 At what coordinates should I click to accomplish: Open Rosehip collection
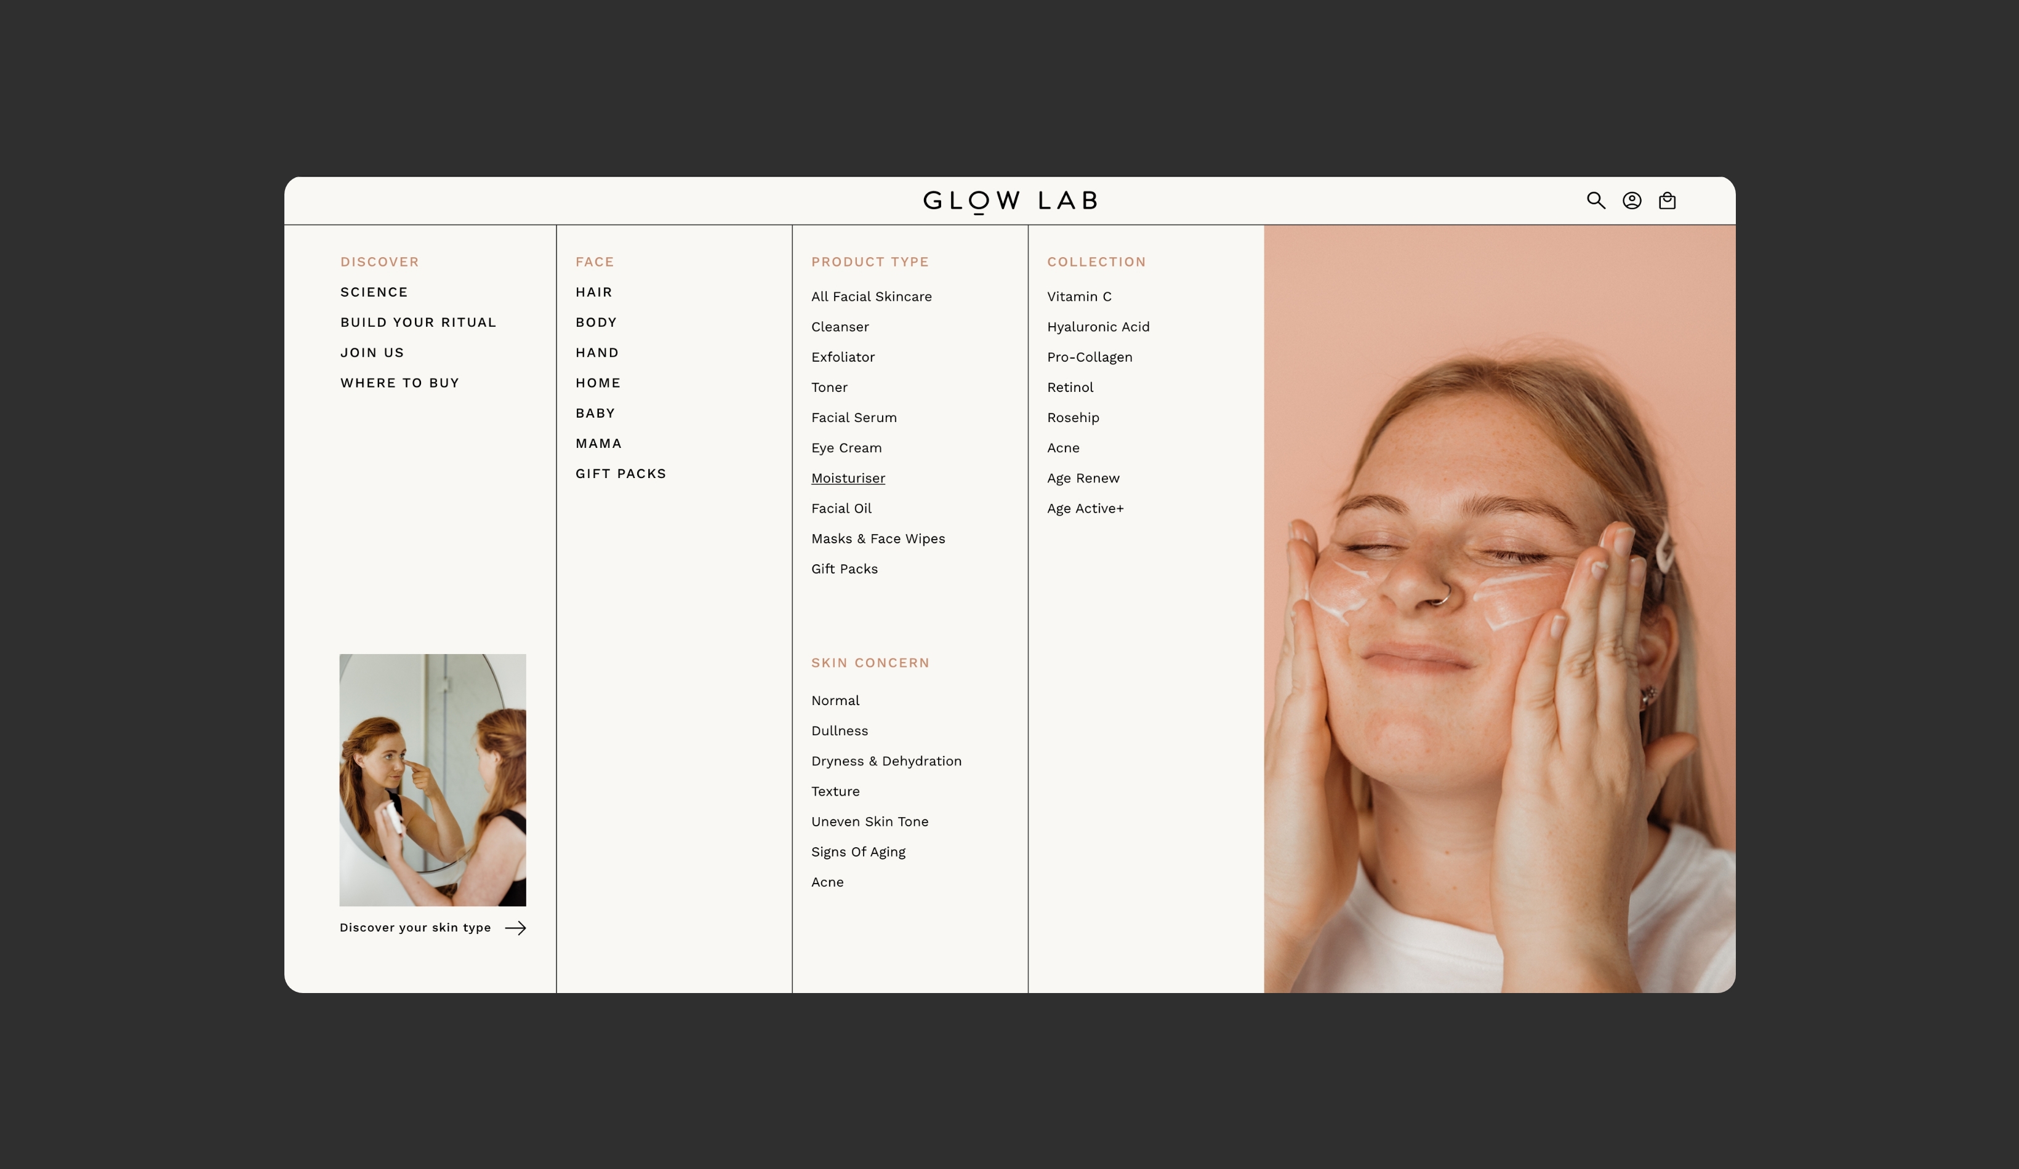tap(1073, 418)
